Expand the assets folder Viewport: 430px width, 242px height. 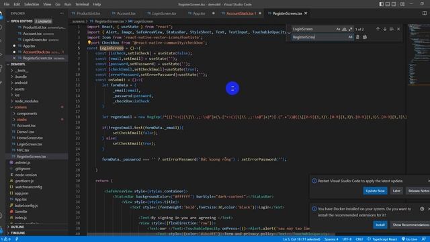pyautogui.click(x=19, y=89)
